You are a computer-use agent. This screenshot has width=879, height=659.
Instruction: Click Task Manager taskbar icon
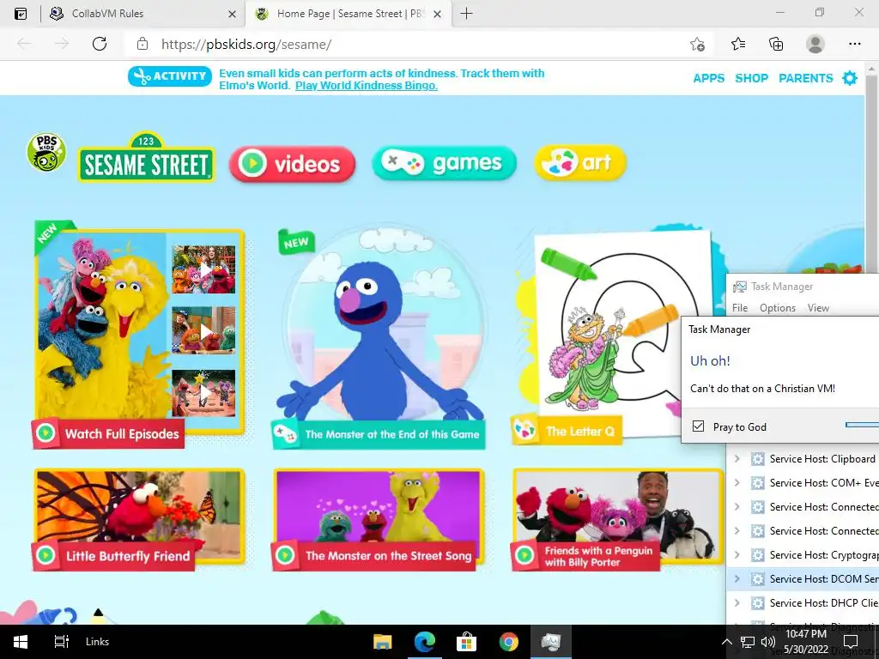pyautogui.click(x=550, y=642)
